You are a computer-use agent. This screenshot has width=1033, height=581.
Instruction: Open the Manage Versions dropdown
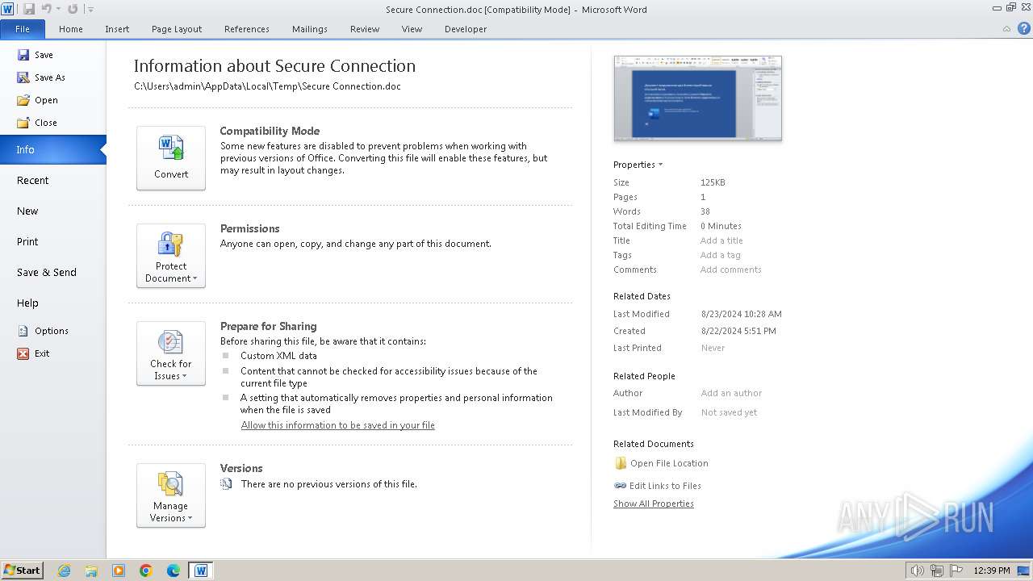tap(171, 495)
